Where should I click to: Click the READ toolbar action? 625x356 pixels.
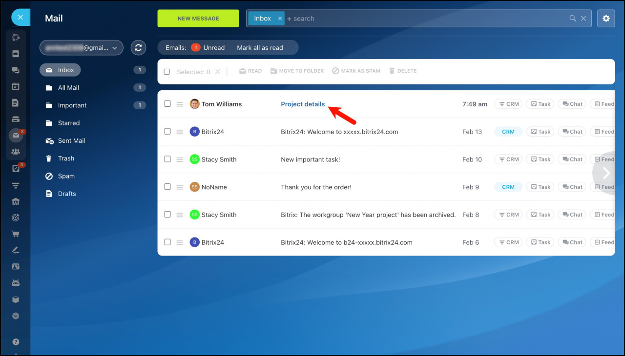[x=250, y=71]
